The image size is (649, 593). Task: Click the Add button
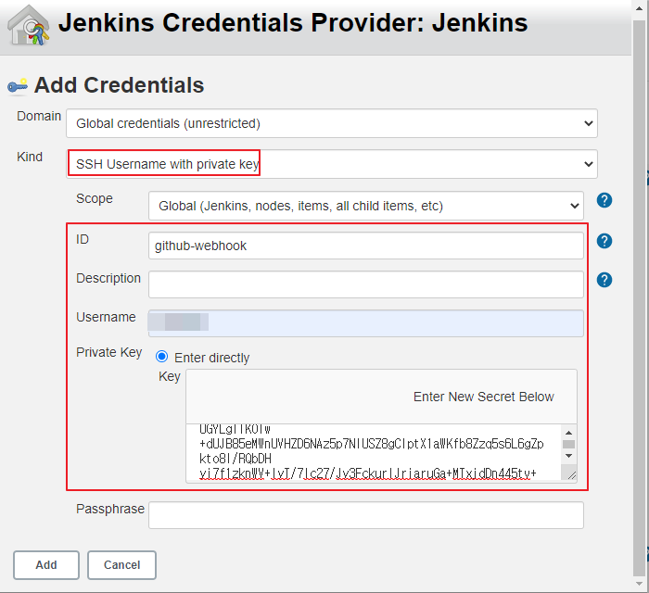[46, 565]
